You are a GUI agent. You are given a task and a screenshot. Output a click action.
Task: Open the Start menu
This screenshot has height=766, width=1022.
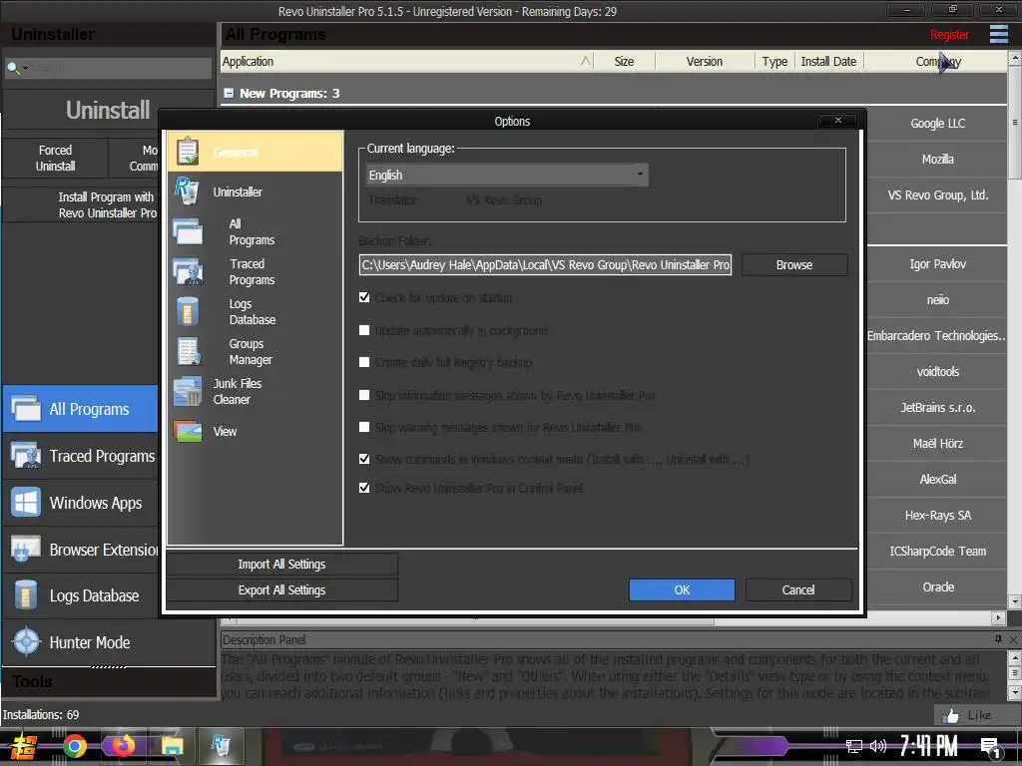[24, 746]
